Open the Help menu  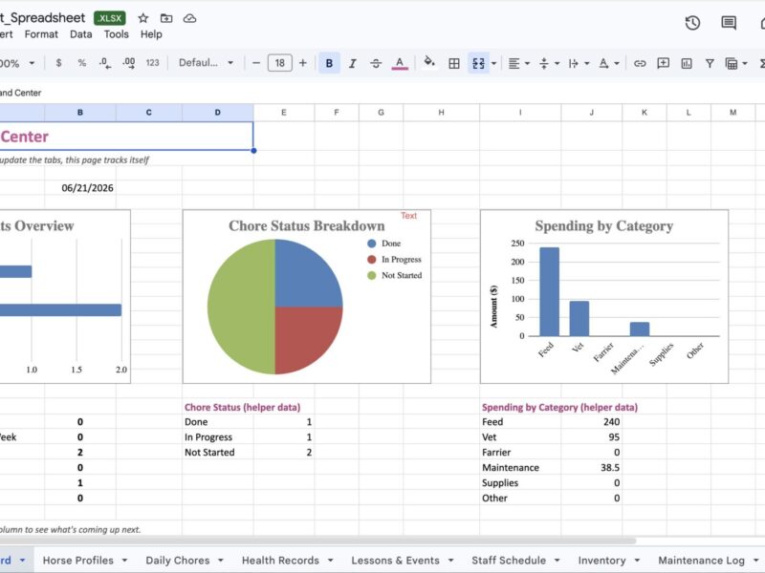pos(151,34)
